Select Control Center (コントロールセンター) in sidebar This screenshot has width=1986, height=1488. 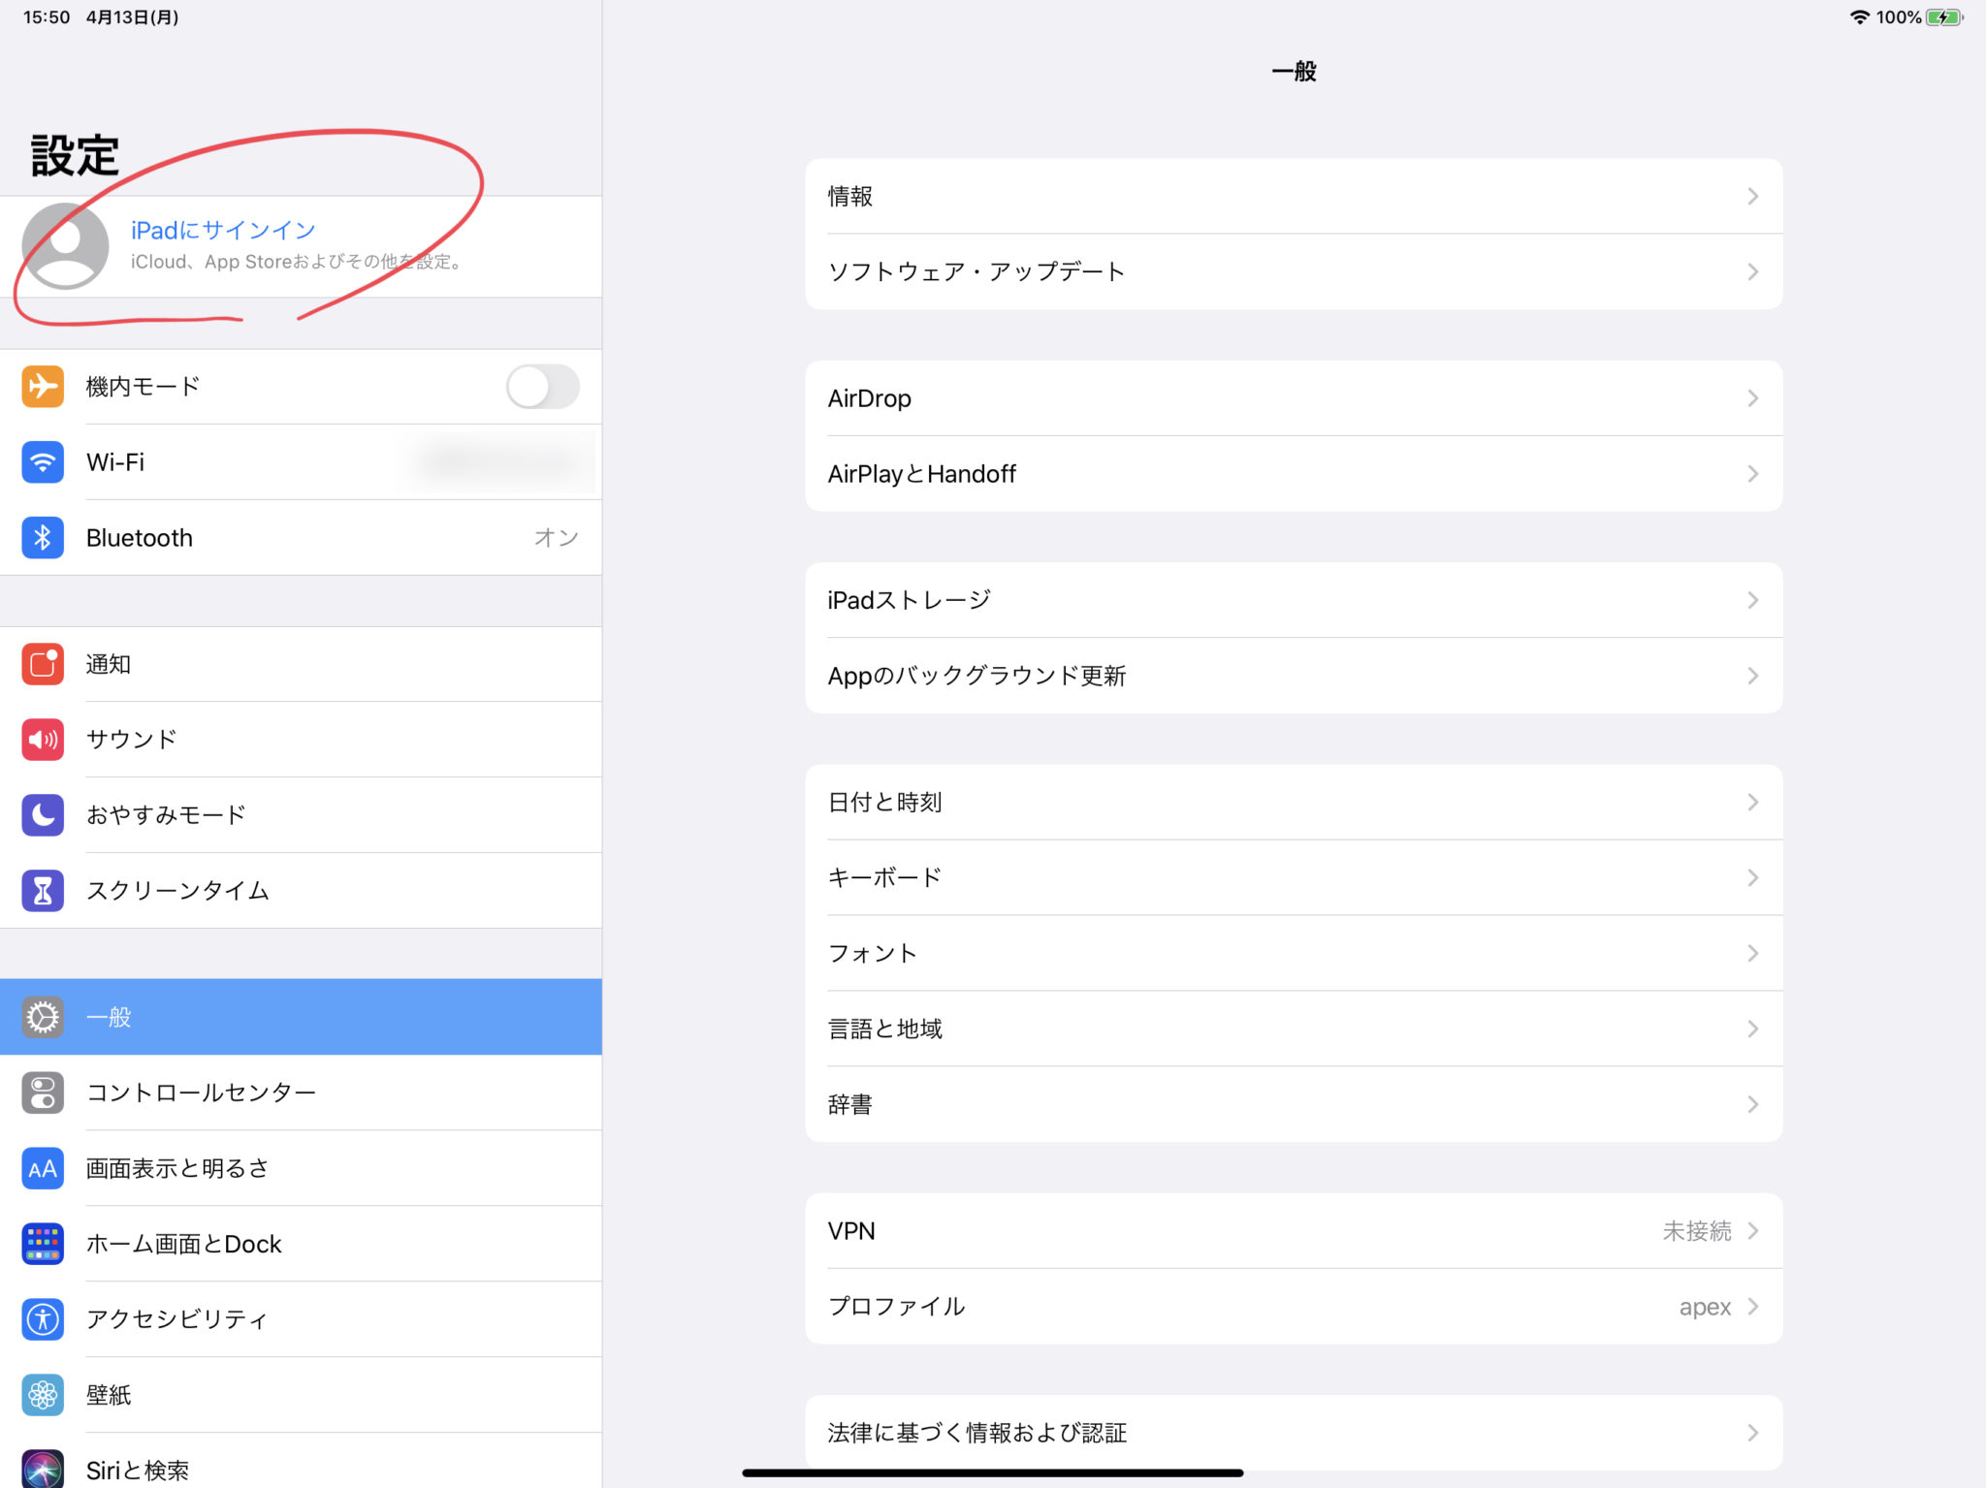click(201, 1092)
